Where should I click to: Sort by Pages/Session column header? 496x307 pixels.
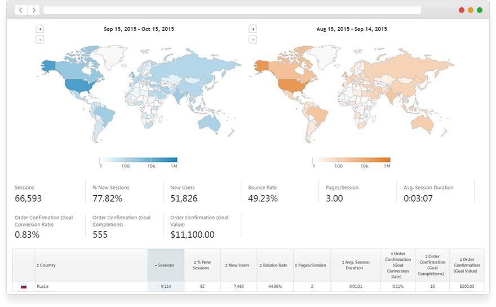[x=312, y=265]
